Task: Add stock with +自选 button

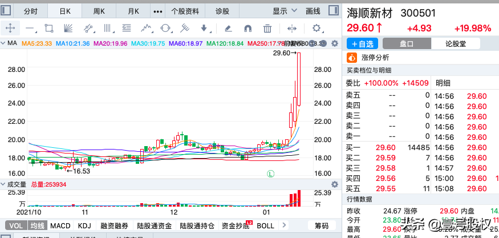Action: (362, 43)
